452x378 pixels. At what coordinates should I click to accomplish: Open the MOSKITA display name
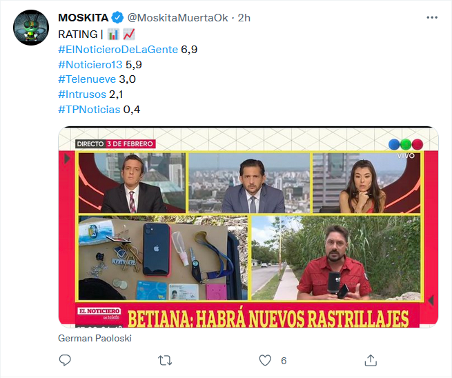pos(83,18)
